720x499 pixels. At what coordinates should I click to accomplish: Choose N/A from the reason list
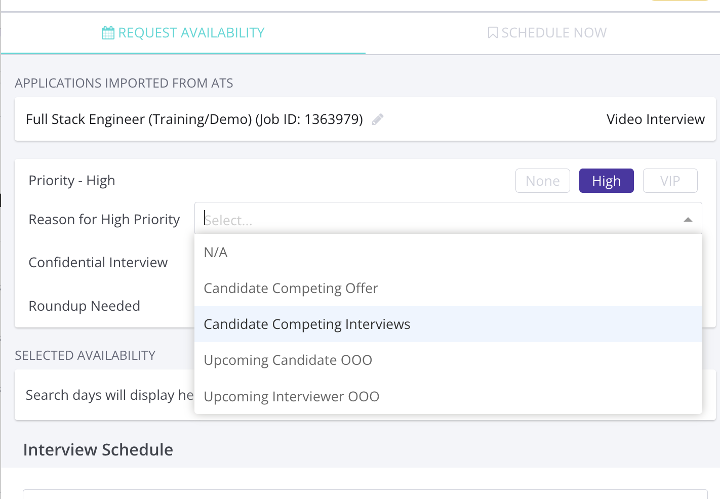[216, 252]
